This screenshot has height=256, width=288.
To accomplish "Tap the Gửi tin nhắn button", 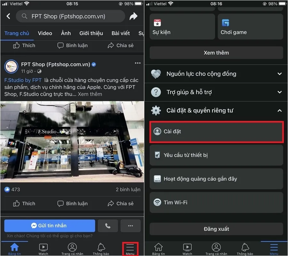I will pyautogui.click(x=49, y=226).
